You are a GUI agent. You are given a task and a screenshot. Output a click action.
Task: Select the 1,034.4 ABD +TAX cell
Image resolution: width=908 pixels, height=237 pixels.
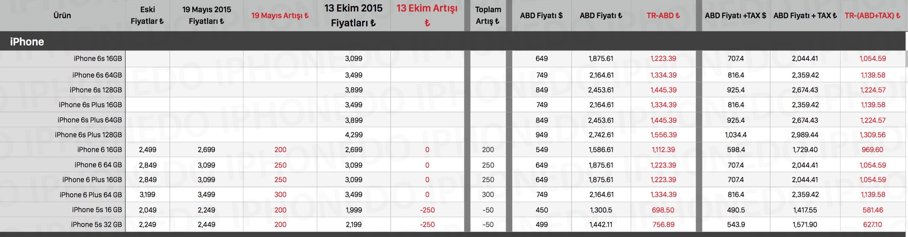[736, 135]
